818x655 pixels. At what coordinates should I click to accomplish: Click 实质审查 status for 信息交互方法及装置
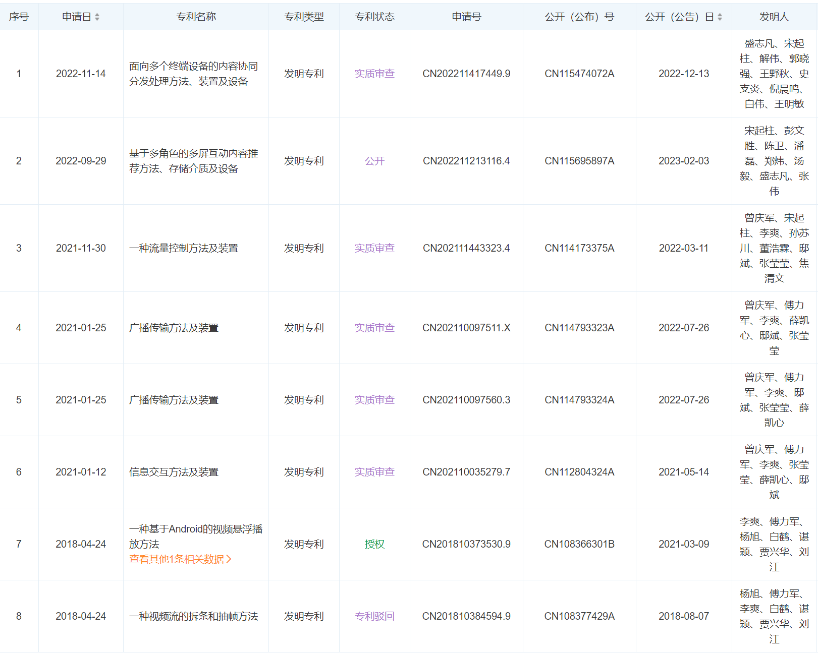point(374,472)
